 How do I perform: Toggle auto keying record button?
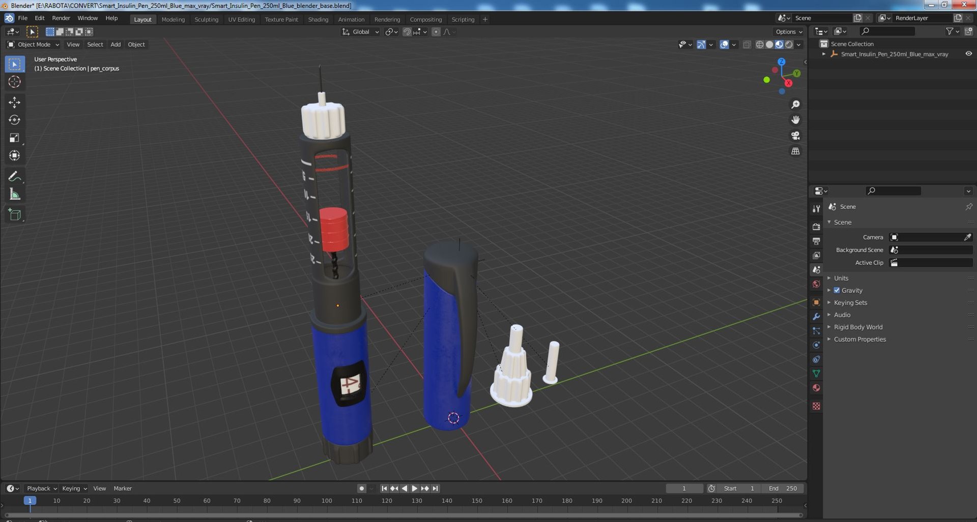click(361, 488)
